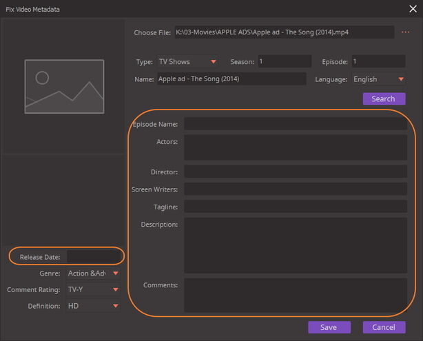423x341 pixels.
Task: Click the "Comment Rating:" label
Action: click(34, 290)
